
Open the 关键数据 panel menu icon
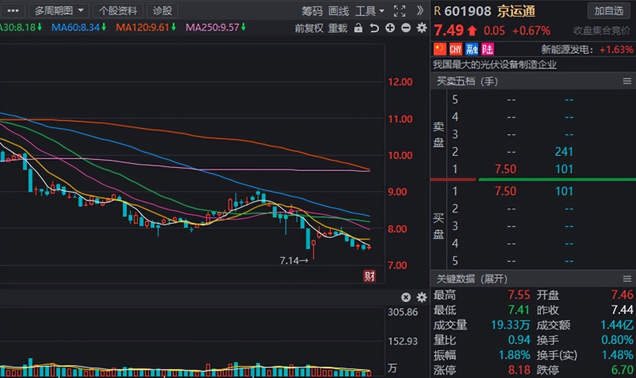coord(627,279)
